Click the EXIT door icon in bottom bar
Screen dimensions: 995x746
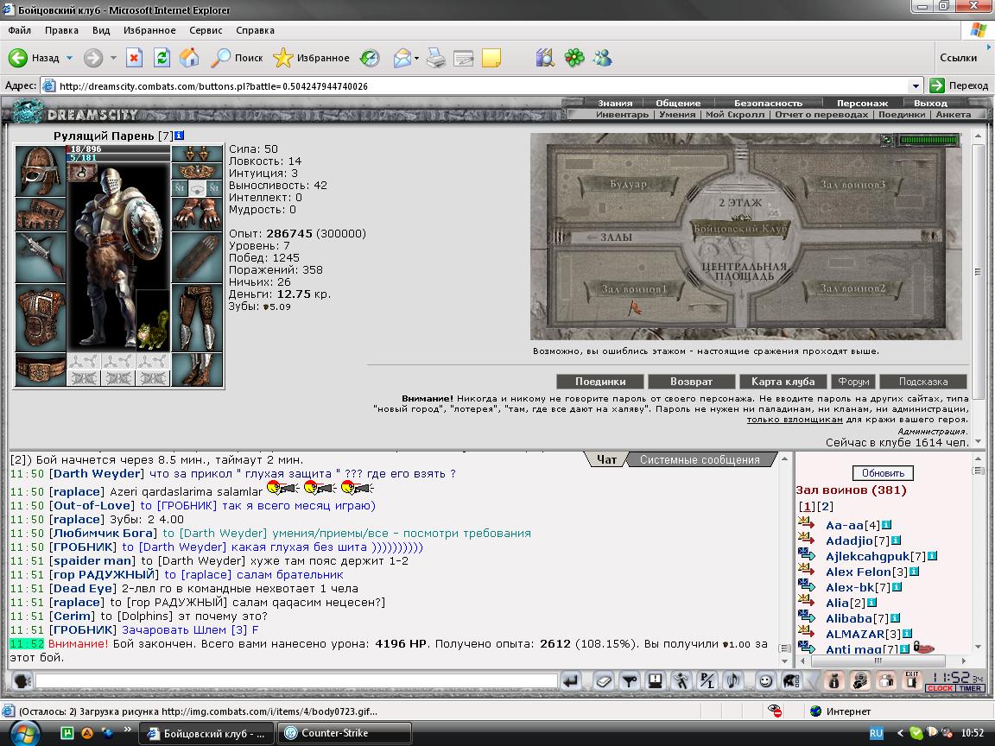tap(912, 681)
